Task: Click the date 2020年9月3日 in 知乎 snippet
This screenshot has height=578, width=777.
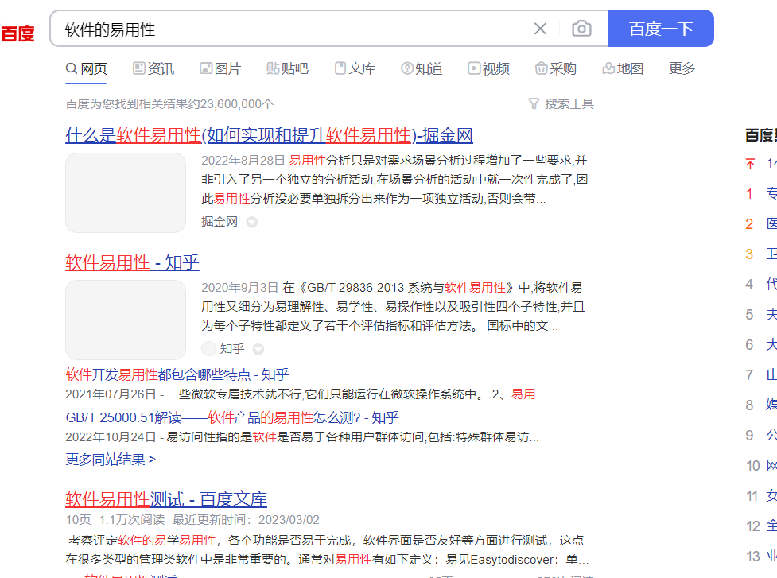Action: click(x=239, y=287)
